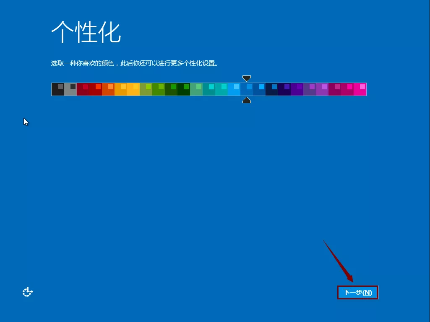Choose the dusty grayish purple swatch
This screenshot has height=322, width=430.
point(310,89)
